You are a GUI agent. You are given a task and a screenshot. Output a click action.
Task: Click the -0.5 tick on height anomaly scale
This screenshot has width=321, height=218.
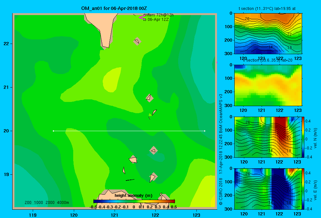[93, 207]
